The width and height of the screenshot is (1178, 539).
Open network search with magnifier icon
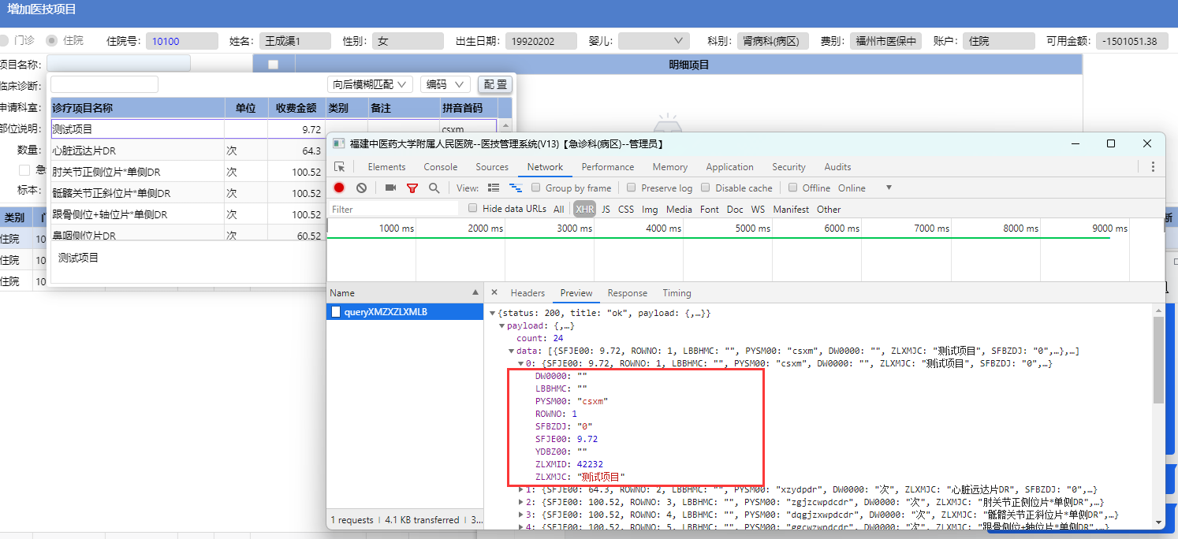[x=434, y=188]
